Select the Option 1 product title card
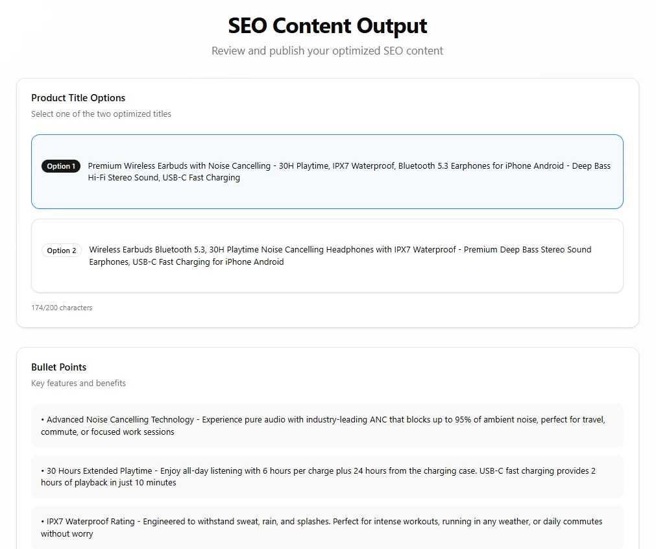 (327, 171)
